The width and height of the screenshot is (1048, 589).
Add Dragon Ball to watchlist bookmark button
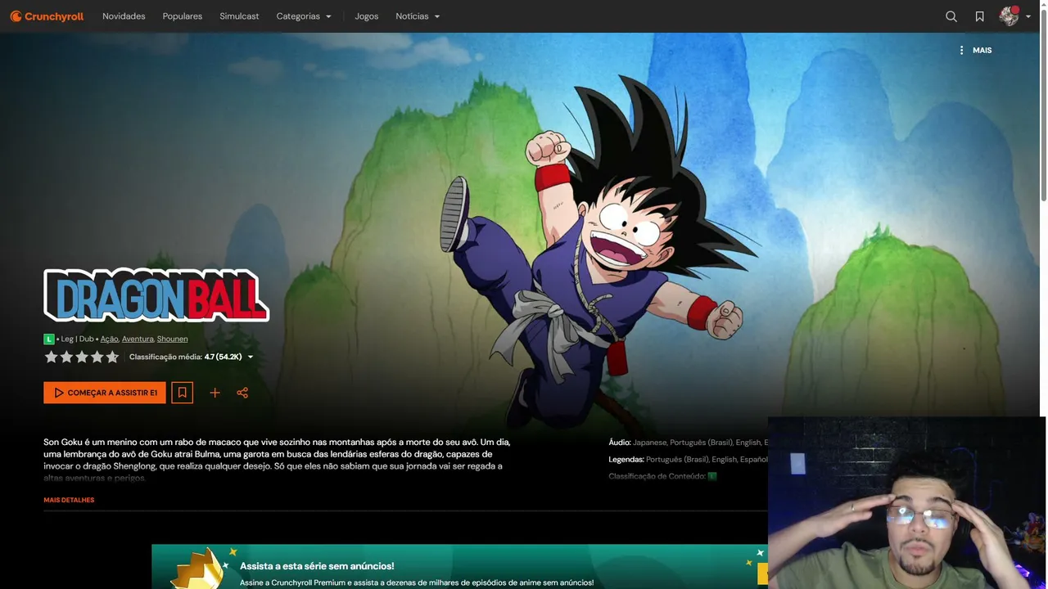(x=182, y=393)
